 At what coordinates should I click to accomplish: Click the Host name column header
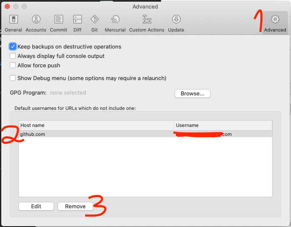click(x=96, y=125)
